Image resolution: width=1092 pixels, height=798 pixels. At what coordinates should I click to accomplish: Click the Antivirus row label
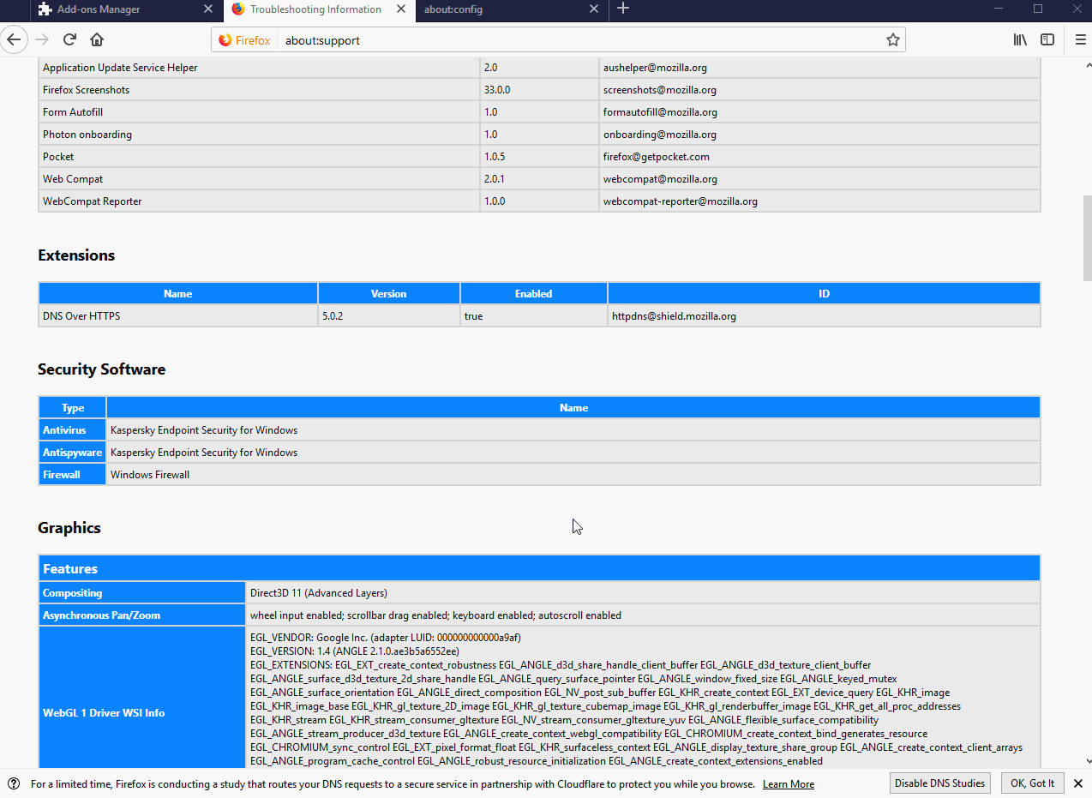coord(73,430)
